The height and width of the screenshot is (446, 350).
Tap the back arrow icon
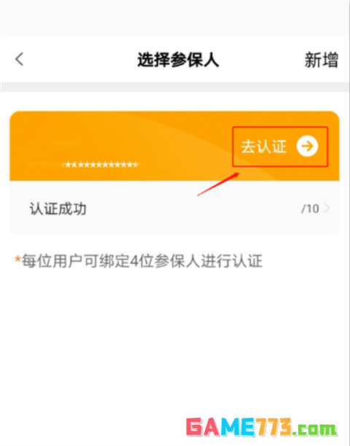click(20, 60)
